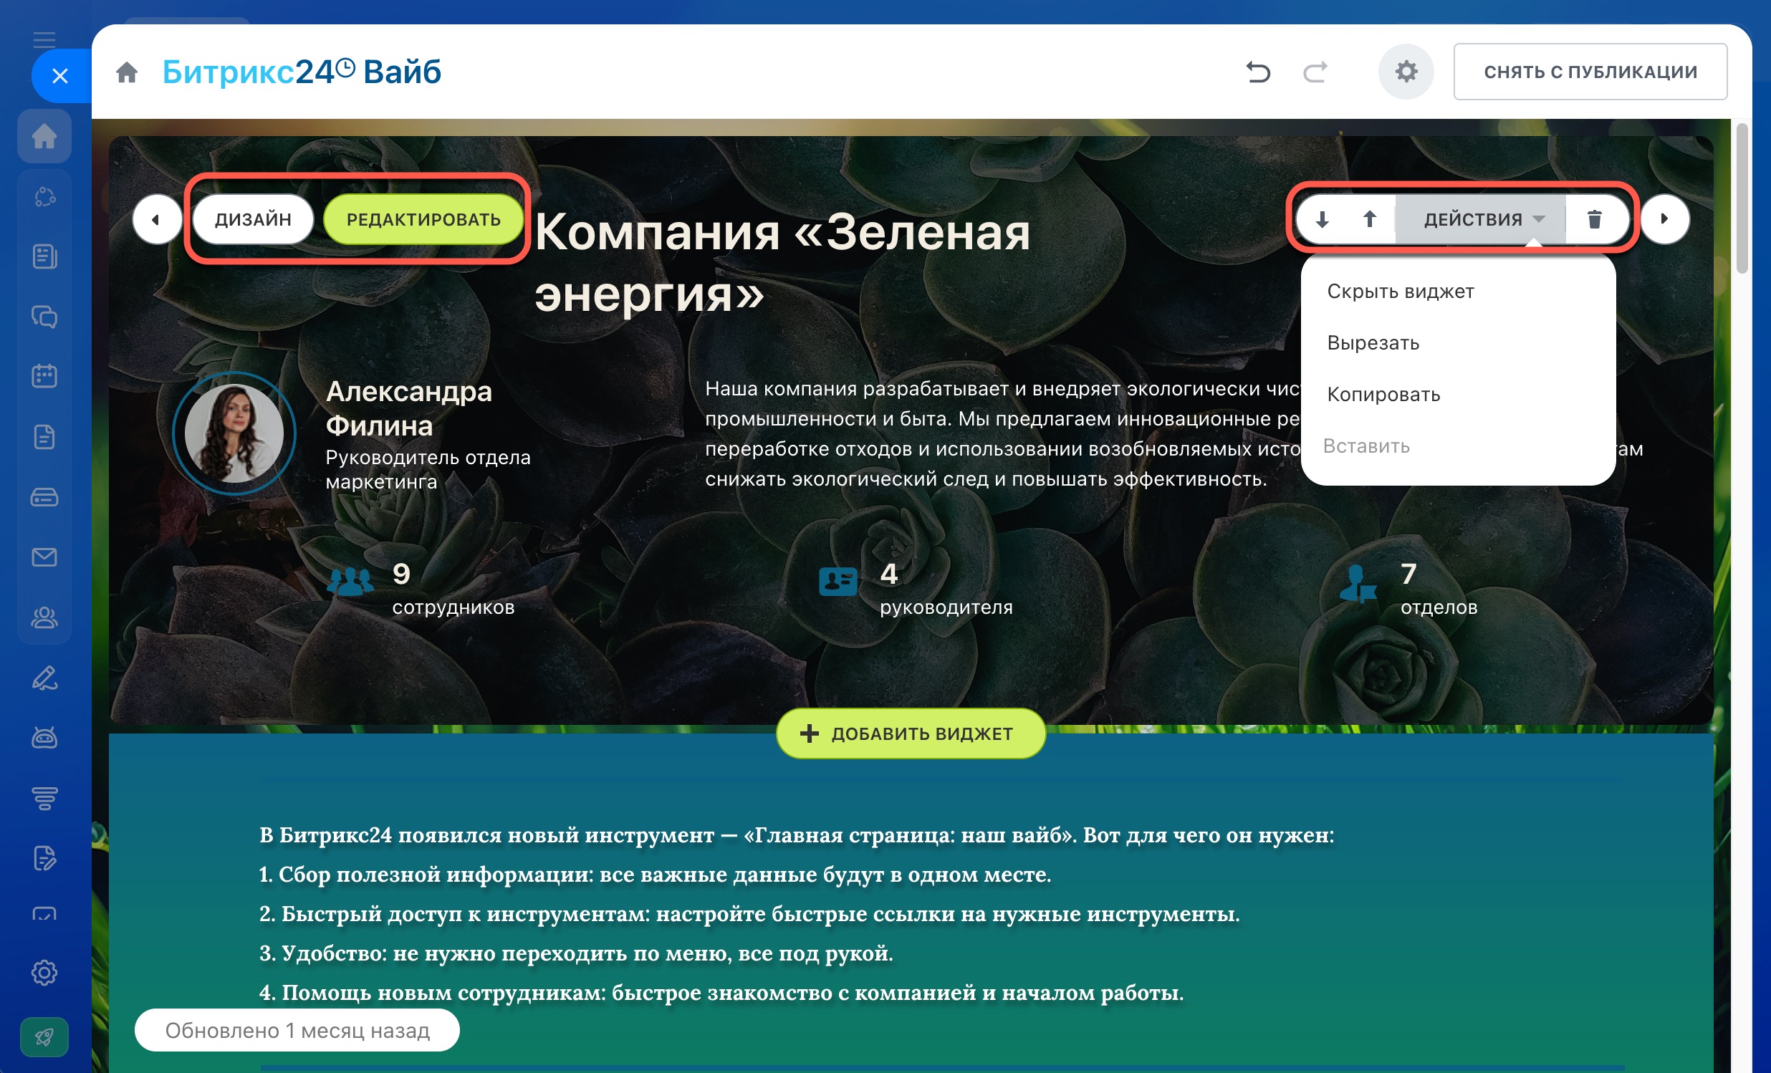Open the news Feed icon in sidebar

coord(44,256)
